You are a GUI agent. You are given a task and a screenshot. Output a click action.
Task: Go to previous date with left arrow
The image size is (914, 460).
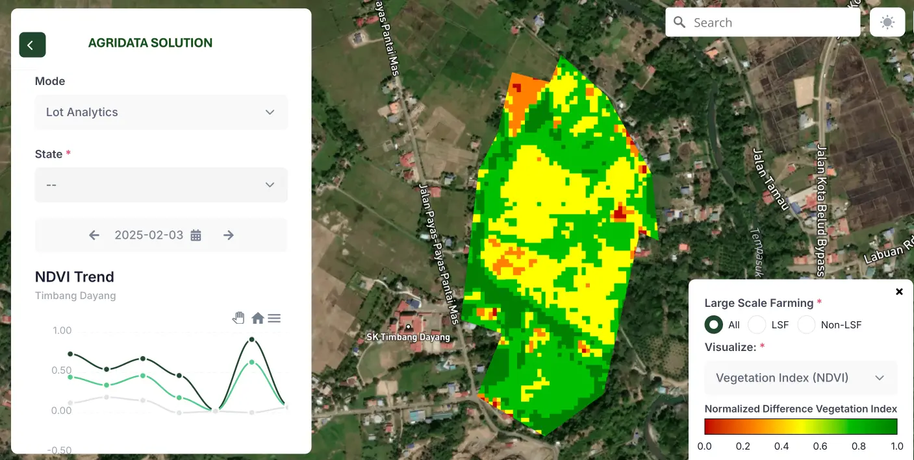tap(94, 235)
